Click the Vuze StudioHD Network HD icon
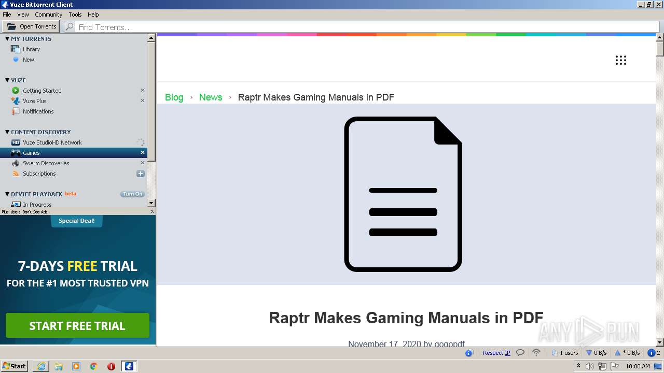 [16, 142]
